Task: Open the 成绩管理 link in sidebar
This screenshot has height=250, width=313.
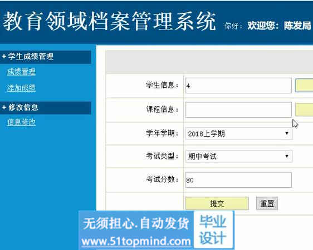Action: pyautogui.click(x=21, y=72)
